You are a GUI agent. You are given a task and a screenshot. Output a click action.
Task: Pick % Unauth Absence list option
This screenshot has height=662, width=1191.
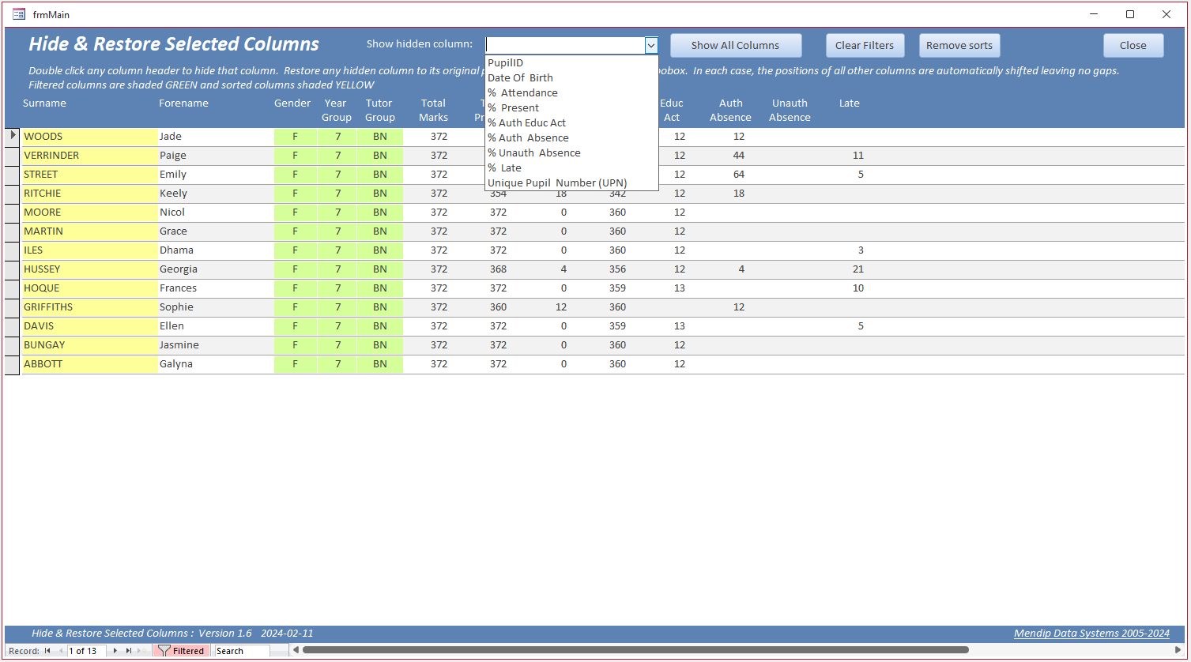(x=571, y=153)
